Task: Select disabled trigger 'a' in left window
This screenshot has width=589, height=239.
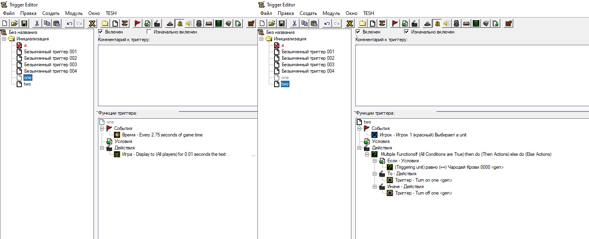Action: point(25,45)
